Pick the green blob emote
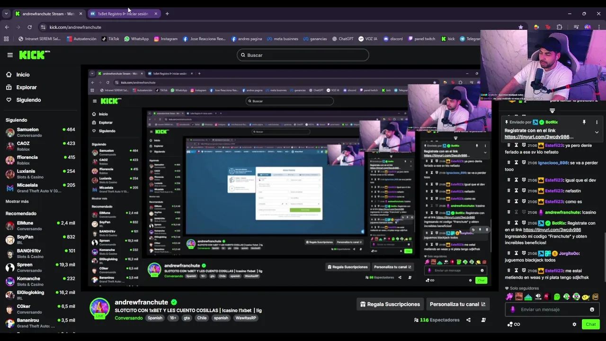The image size is (606, 341). (x=557, y=297)
